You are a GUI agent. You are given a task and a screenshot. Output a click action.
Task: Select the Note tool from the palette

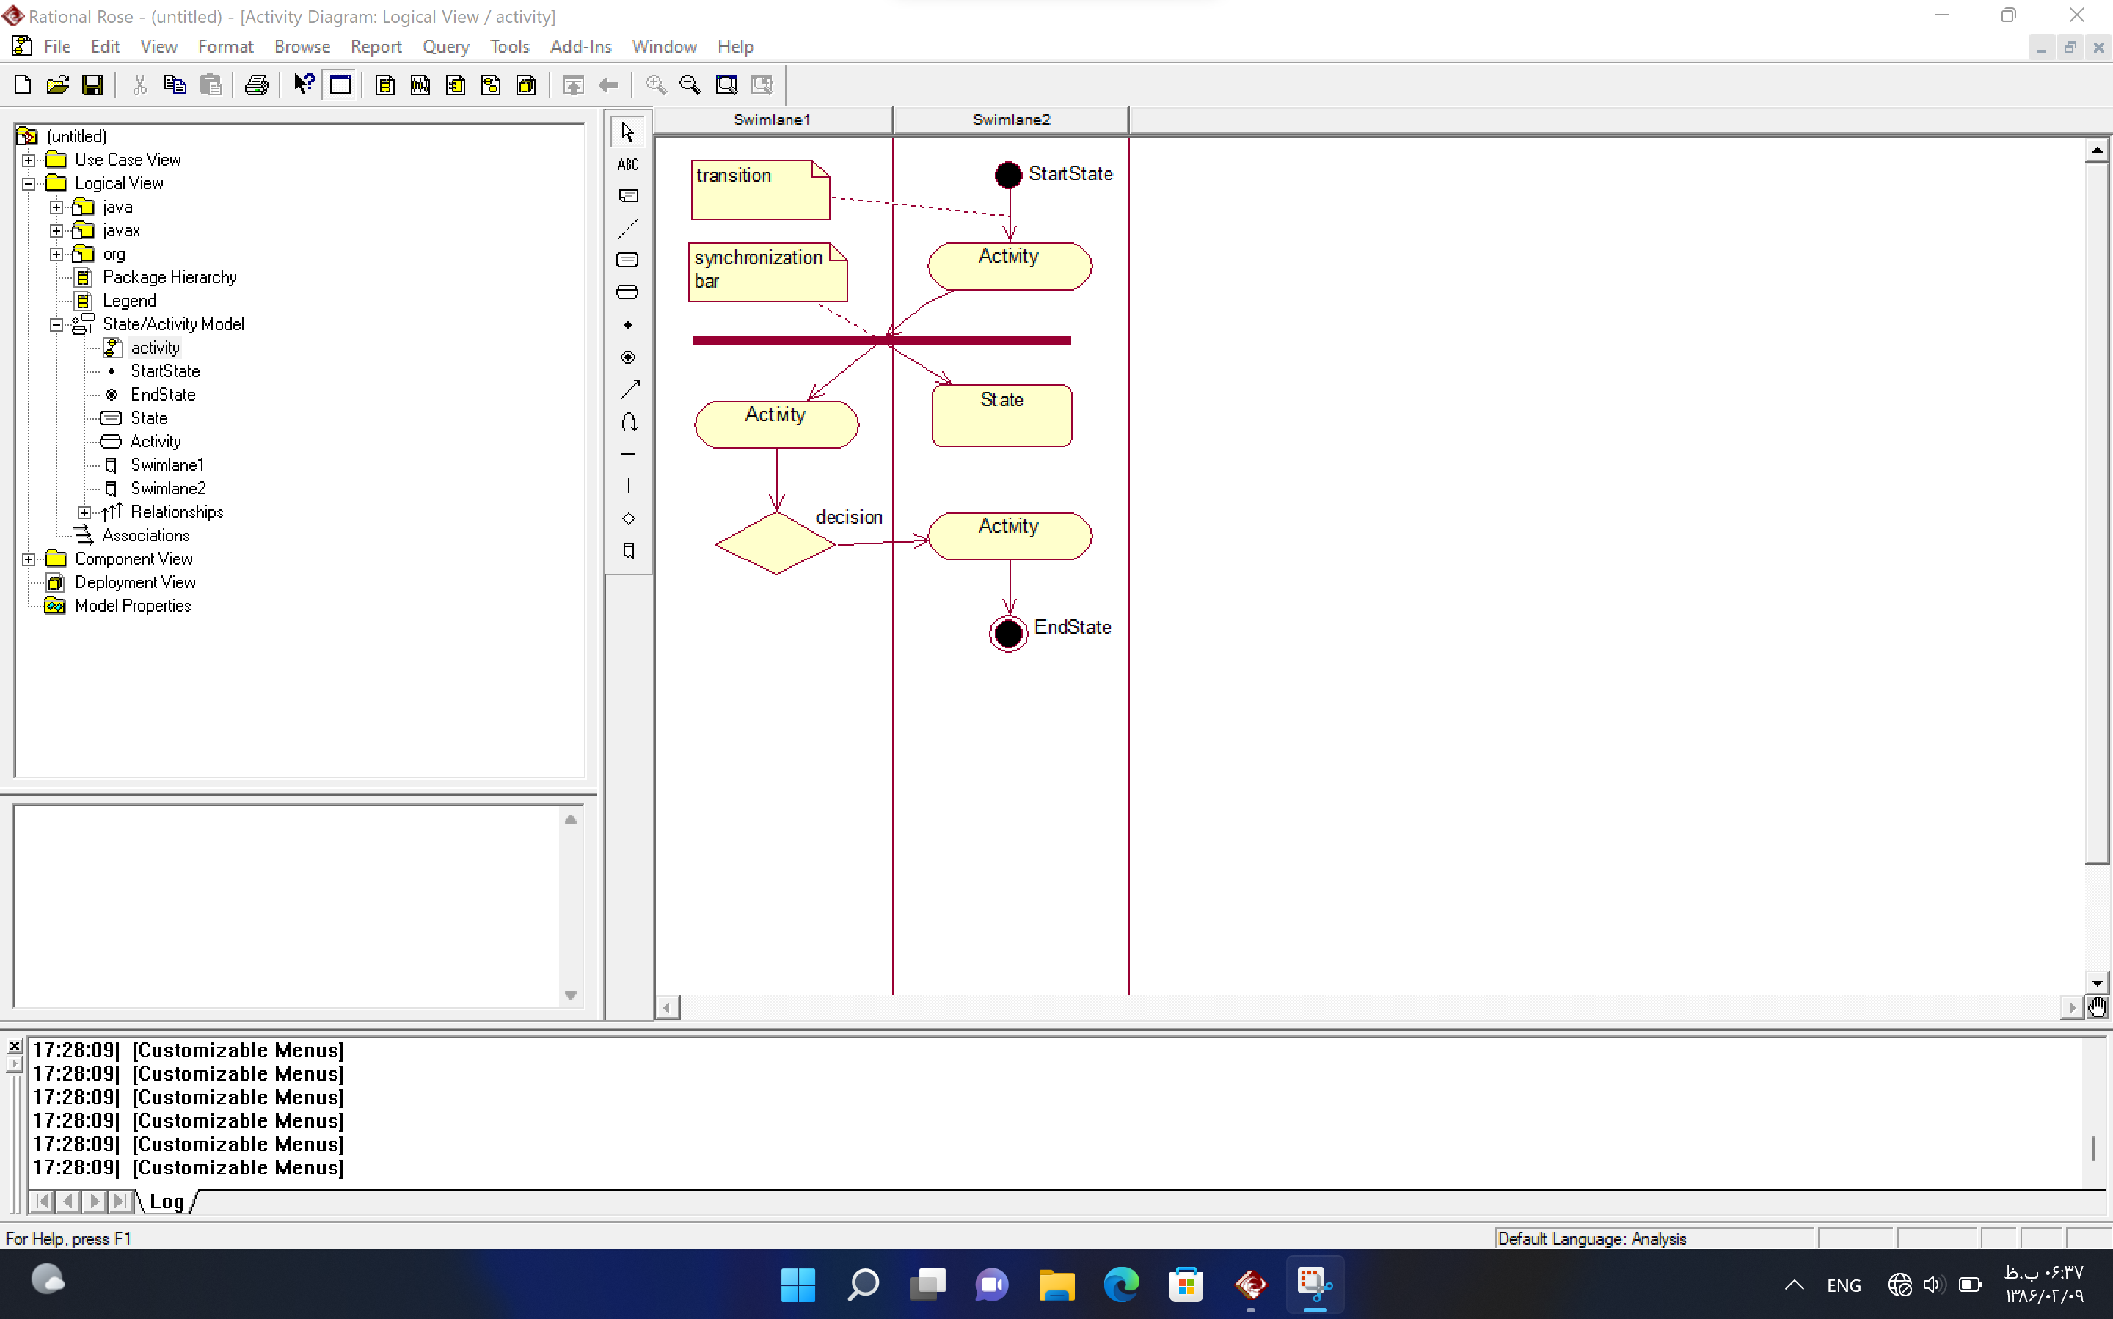(x=628, y=195)
